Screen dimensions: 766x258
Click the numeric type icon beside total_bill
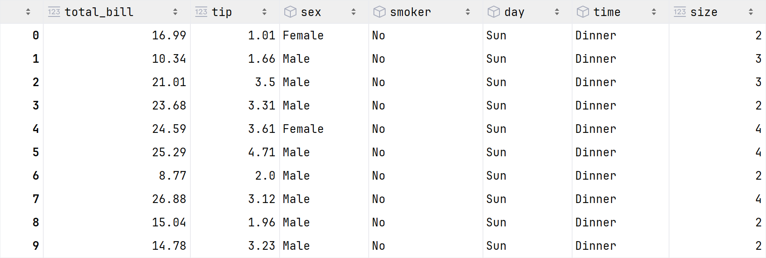54,12
